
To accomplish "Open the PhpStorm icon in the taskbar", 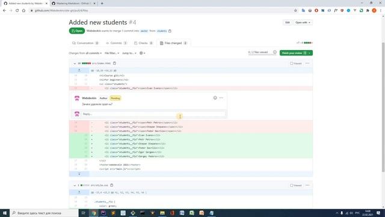I will 103,213.
